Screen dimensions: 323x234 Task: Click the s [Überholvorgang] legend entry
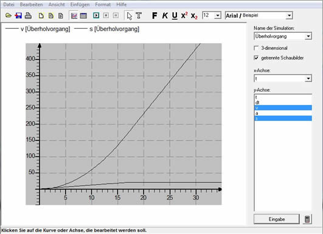tap(106, 29)
